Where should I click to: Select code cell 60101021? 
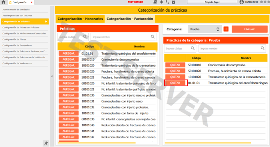click(88, 89)
